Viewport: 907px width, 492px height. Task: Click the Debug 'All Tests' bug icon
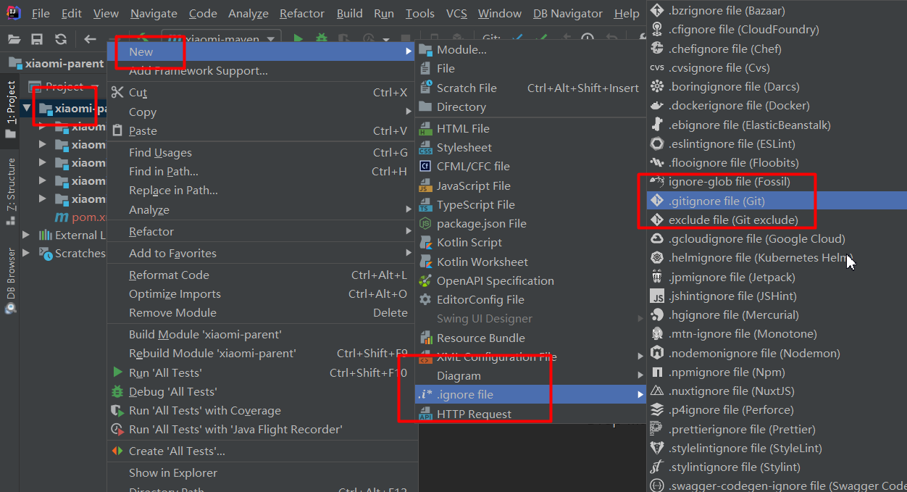(x=117, y=391)
